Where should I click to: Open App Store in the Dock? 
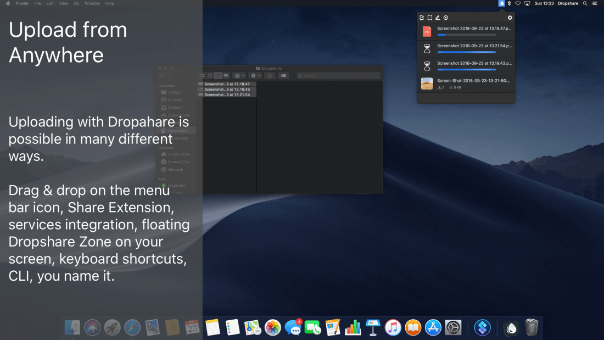[x=433, y=328]
